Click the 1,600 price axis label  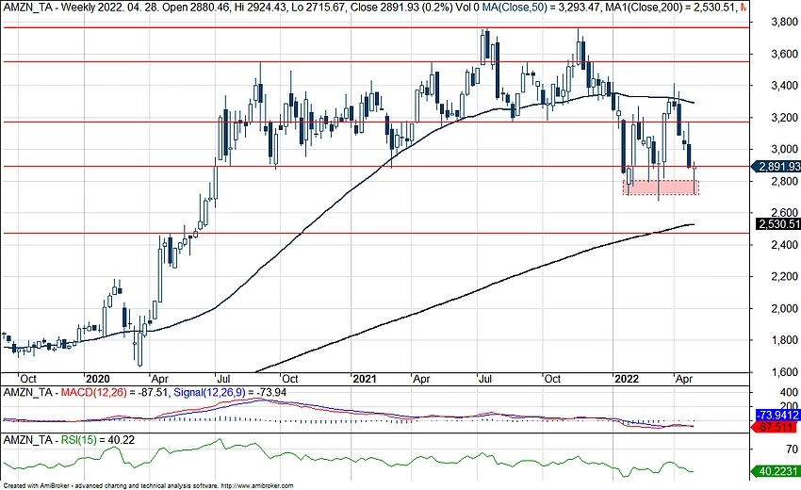784,372
